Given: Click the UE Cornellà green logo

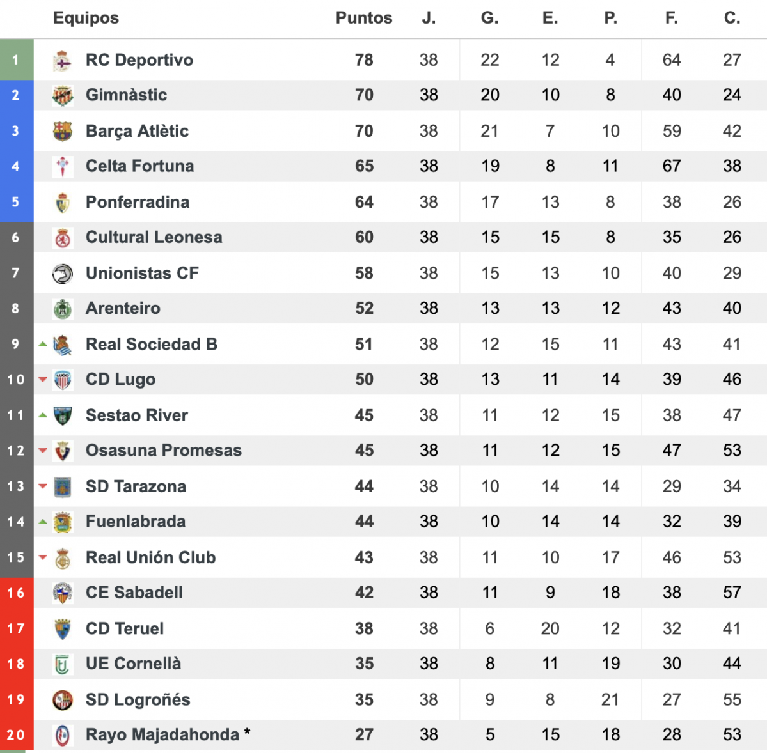Looking at the screenshot, I should [x=62, y=664].
